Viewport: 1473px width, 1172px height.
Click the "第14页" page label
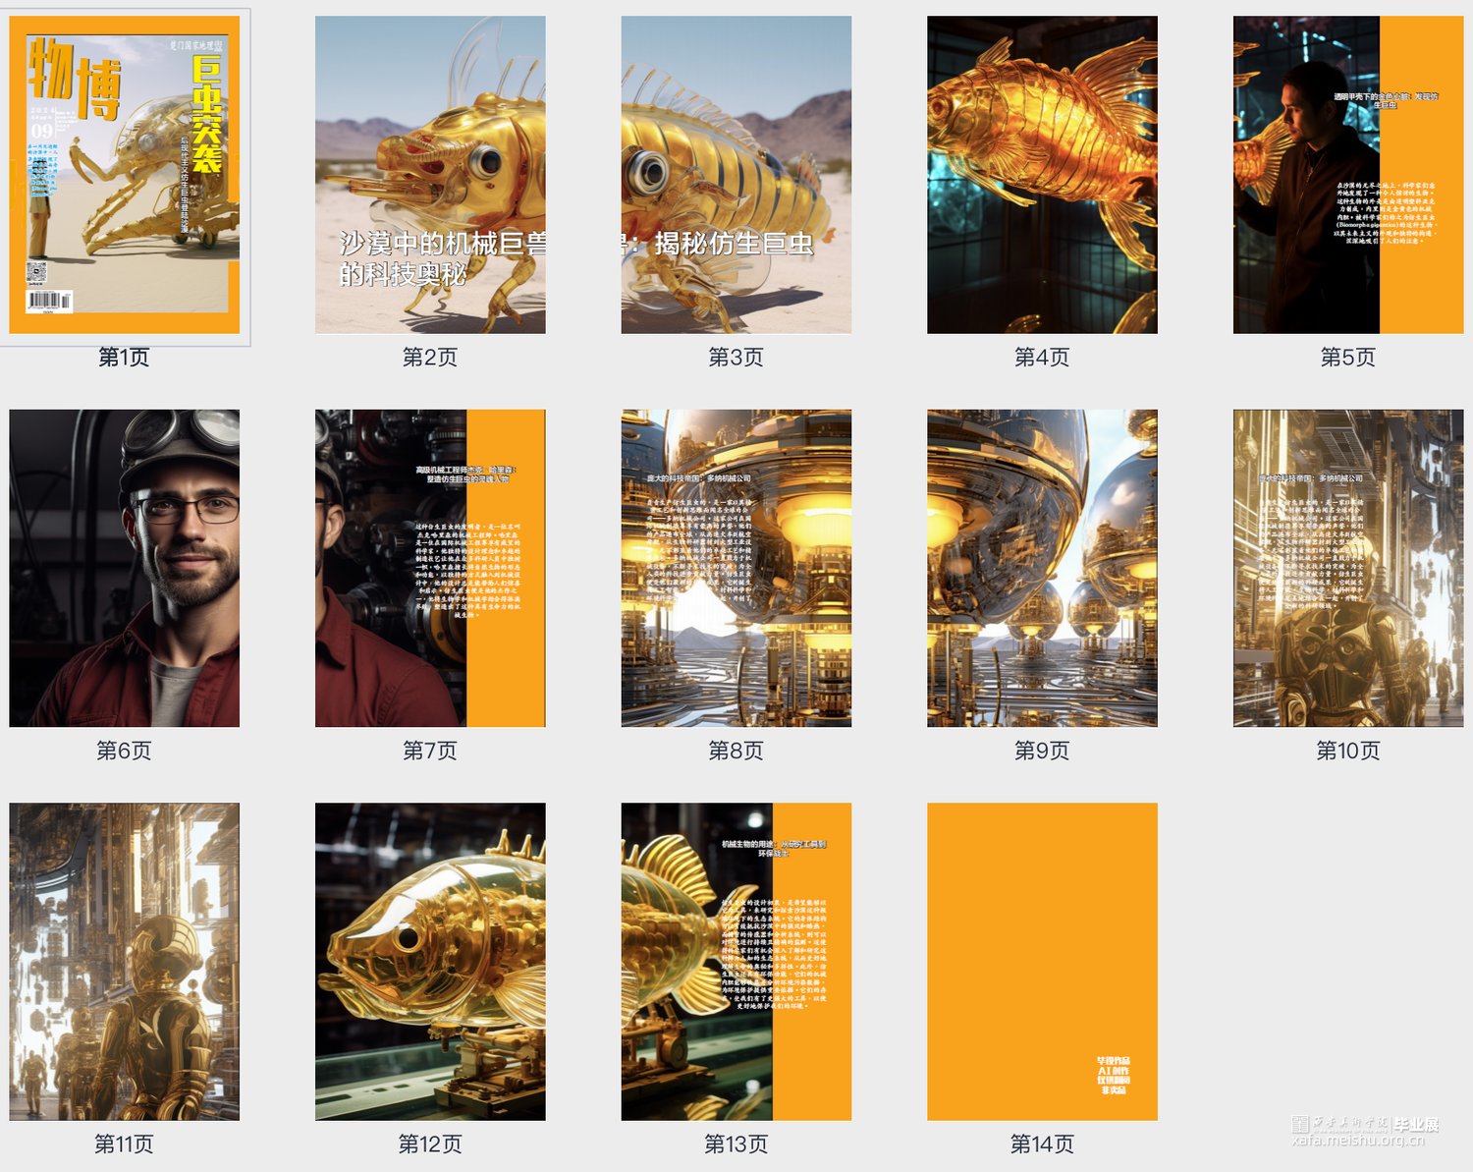[1042, 1144]
